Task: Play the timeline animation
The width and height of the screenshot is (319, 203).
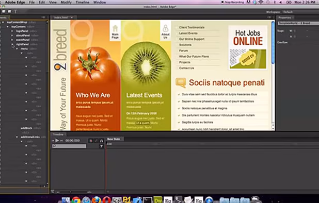Action: pyautogui.click(x=57, y=141)
